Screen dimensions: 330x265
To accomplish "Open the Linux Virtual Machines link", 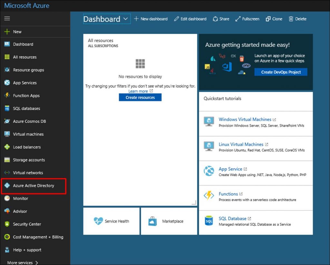I will tap(241, 144).
